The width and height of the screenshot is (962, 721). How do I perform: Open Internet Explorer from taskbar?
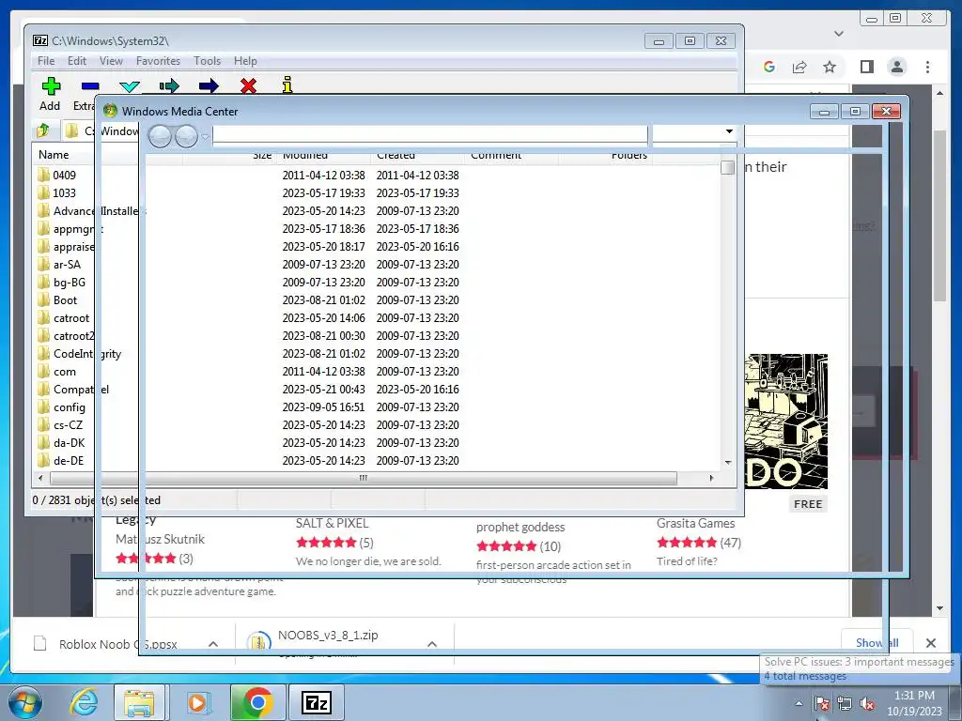point(84,702)
